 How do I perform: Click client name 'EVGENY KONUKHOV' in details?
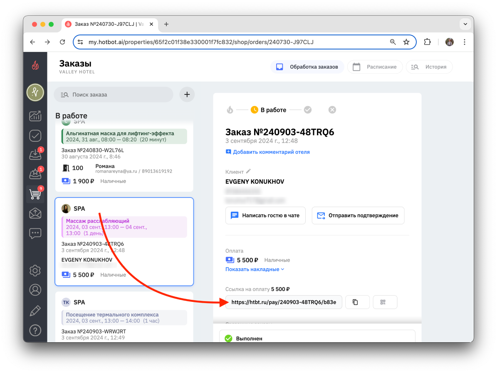pyautogui.click(x=255, y=182)
